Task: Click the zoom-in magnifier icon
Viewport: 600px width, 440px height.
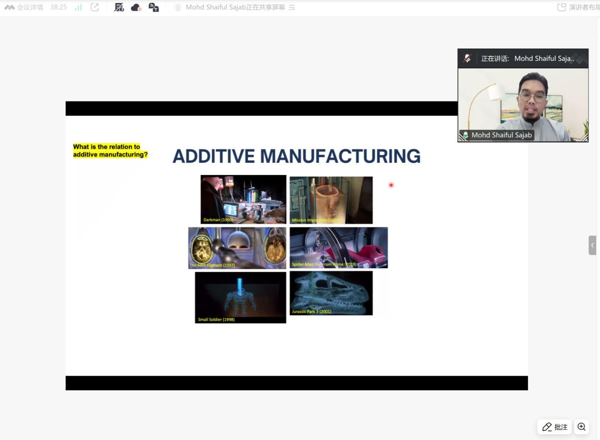Action: pyautogui.click(x=581, y=427)
